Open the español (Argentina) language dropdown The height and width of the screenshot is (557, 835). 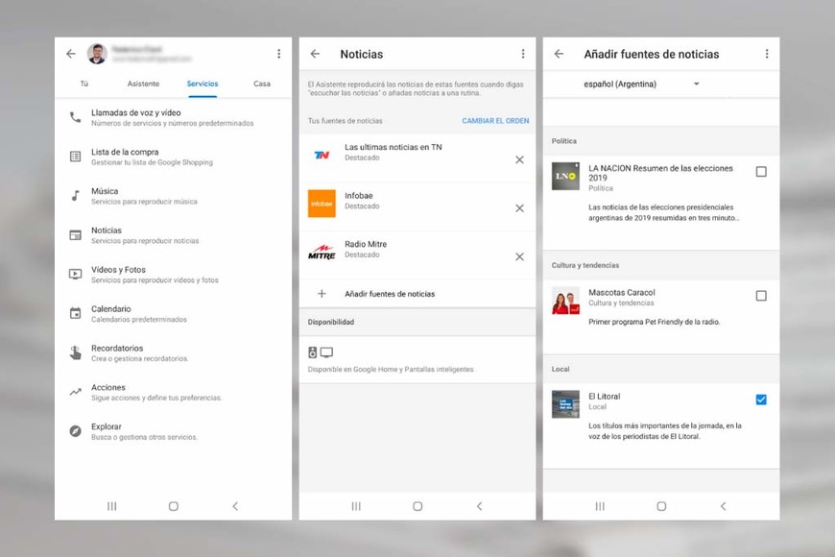click(x=641, y=85)
